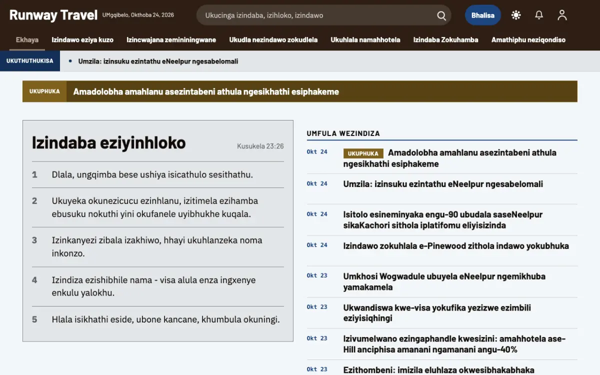The height and width of the screenshot is (375, 600).
Task: Open ticker headline Umzila: izinsuku ezintathu eNeelpur
Action: coord(158,61)
